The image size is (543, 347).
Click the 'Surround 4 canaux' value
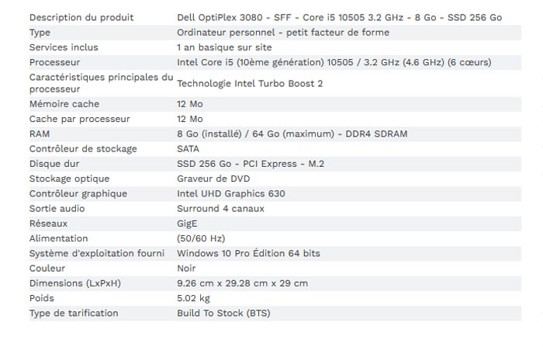click(x=220, y=208)
